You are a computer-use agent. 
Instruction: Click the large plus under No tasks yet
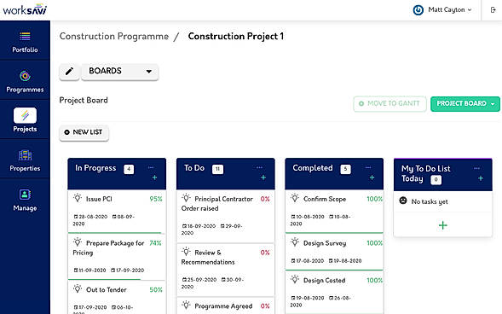coord(443,225)
